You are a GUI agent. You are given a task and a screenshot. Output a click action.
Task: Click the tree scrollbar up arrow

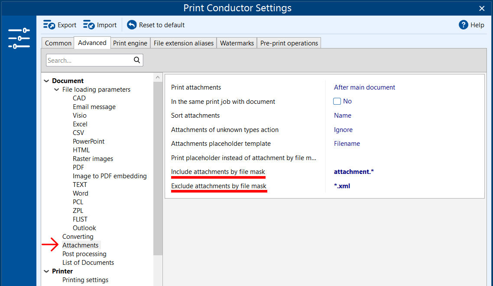158,77
